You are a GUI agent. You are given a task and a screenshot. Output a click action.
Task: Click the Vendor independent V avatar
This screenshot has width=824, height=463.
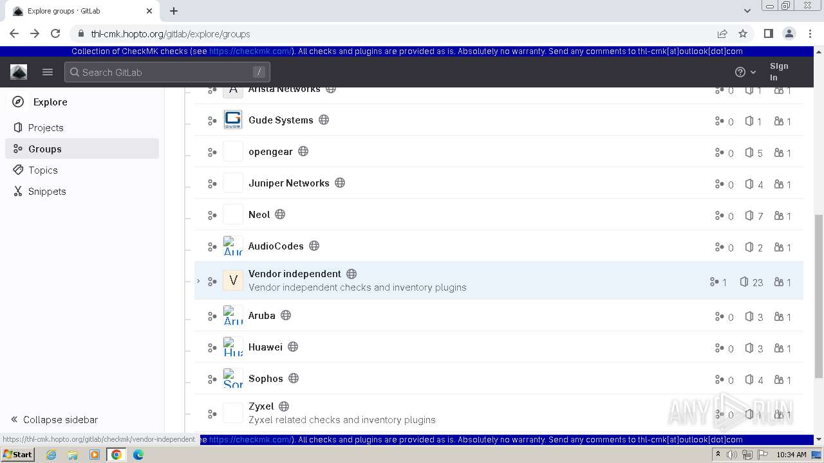click(233, 281)
